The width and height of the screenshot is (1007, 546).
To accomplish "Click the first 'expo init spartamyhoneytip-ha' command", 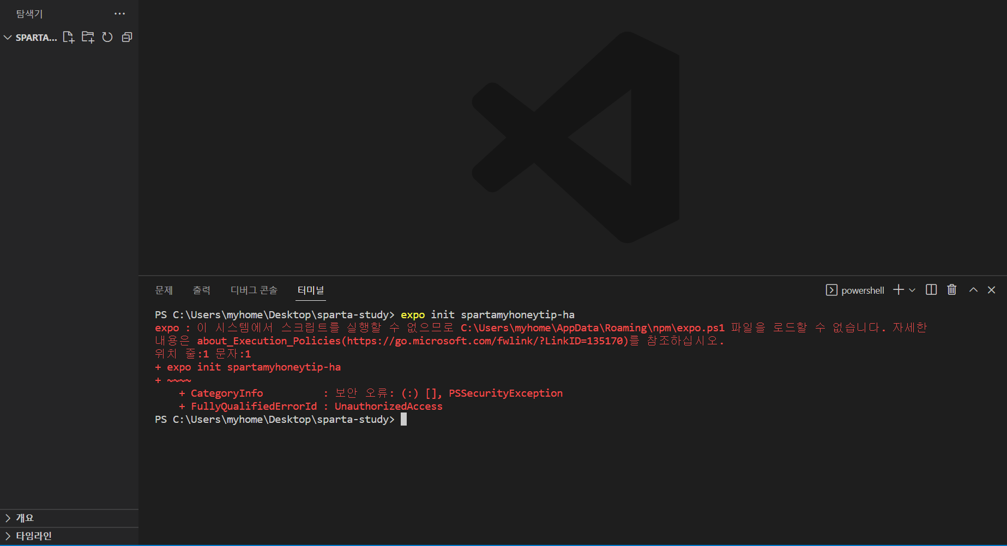I will (x=487, y=315).
